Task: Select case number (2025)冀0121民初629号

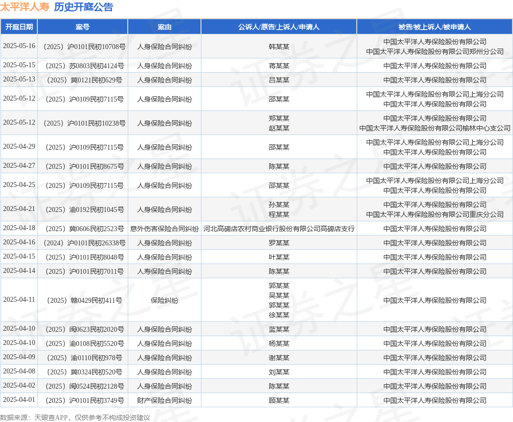Action: pos(85,80)
